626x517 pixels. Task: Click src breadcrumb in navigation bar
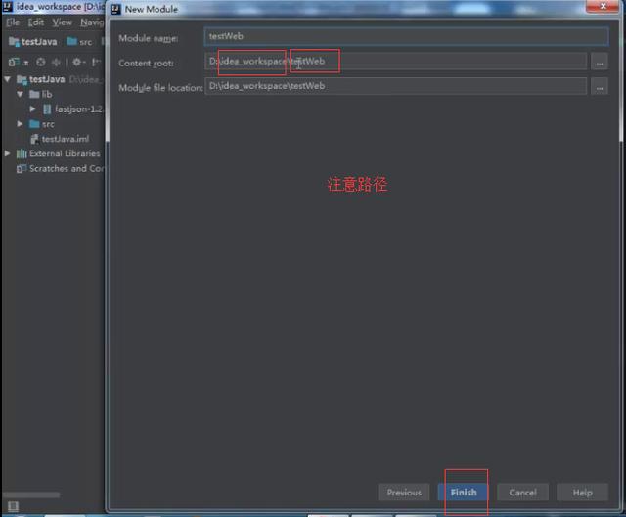[80, 41]
